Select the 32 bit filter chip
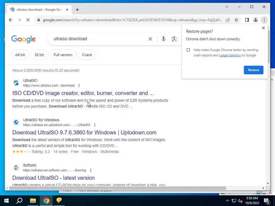The height and width of the screenshot is (206, 275). pyautogui.click(x=39, y=55)
